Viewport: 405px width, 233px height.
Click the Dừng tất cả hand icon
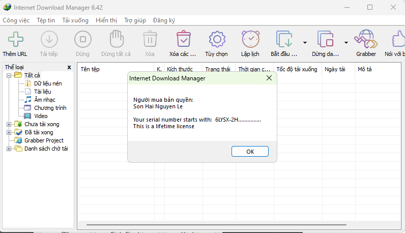click(x=117, y=39)
